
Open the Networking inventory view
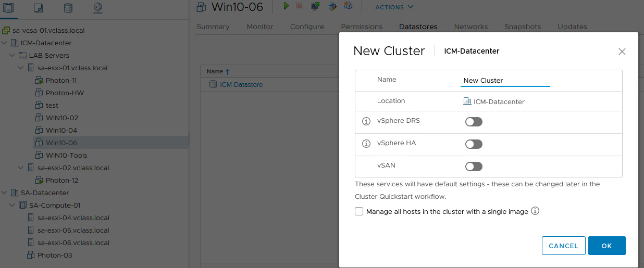98,8
